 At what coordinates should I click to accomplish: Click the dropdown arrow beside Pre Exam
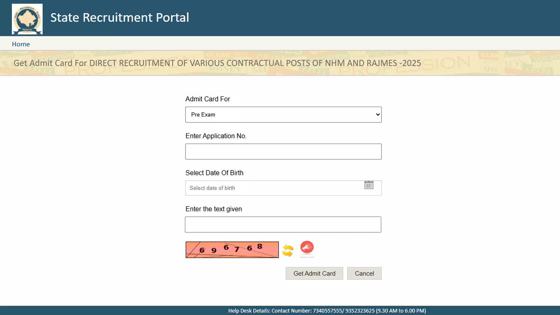378,115
